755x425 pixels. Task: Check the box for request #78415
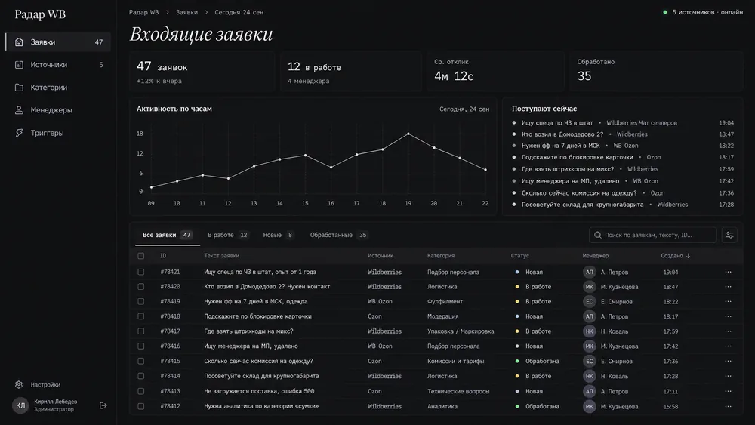(140, 361)
